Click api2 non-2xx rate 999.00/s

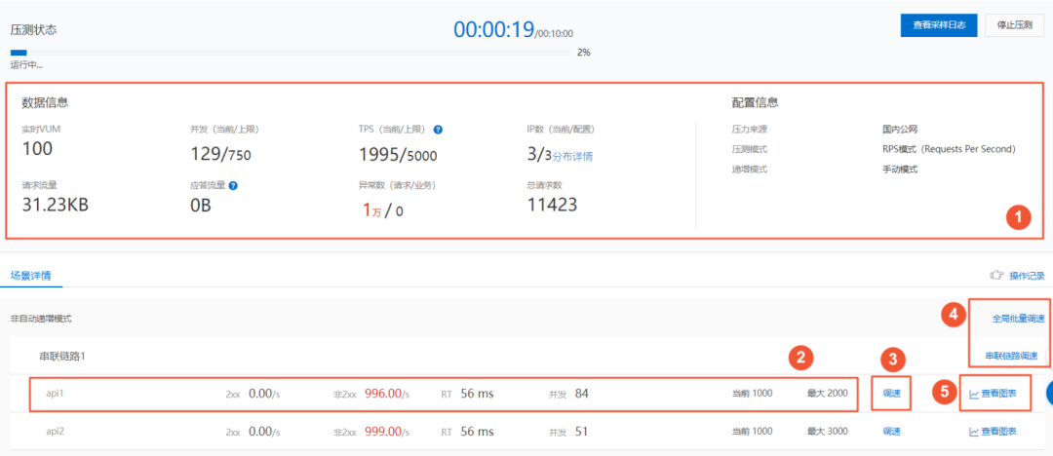[x=387, y=431]
